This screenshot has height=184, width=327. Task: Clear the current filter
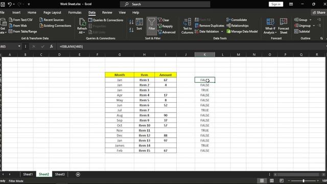click(x=163, y=20)
